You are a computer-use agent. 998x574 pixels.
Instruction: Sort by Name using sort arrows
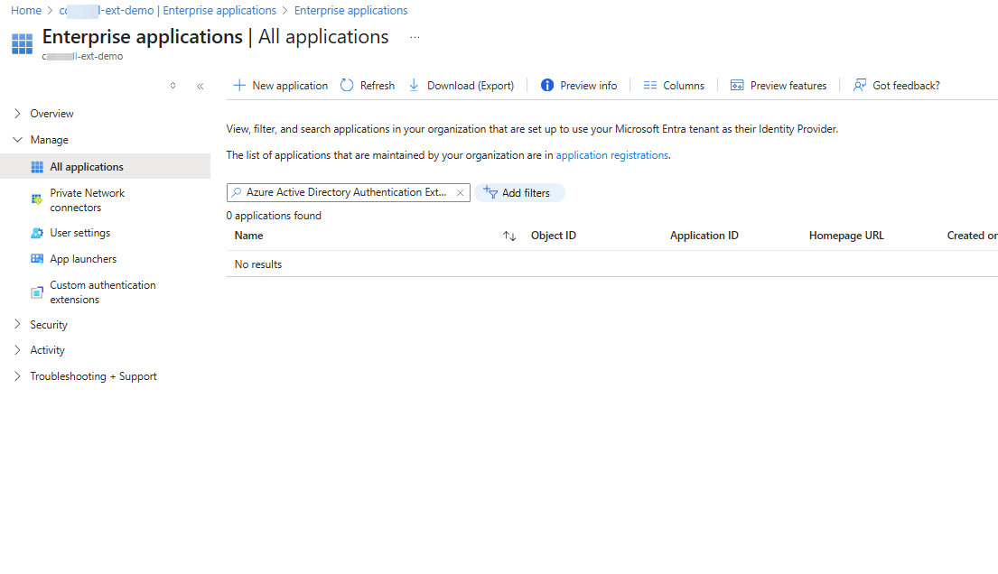click(x=509, y=236)
